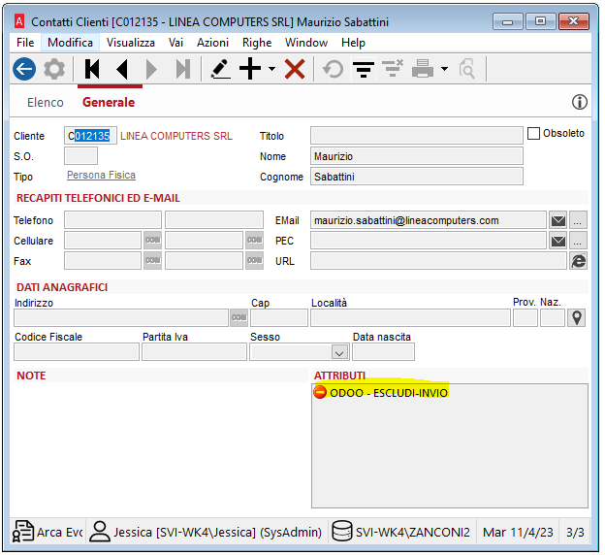Viewport: 605px width, 555px height.
Task: Open URL with browser icon
Action: [x=579, y=261]
